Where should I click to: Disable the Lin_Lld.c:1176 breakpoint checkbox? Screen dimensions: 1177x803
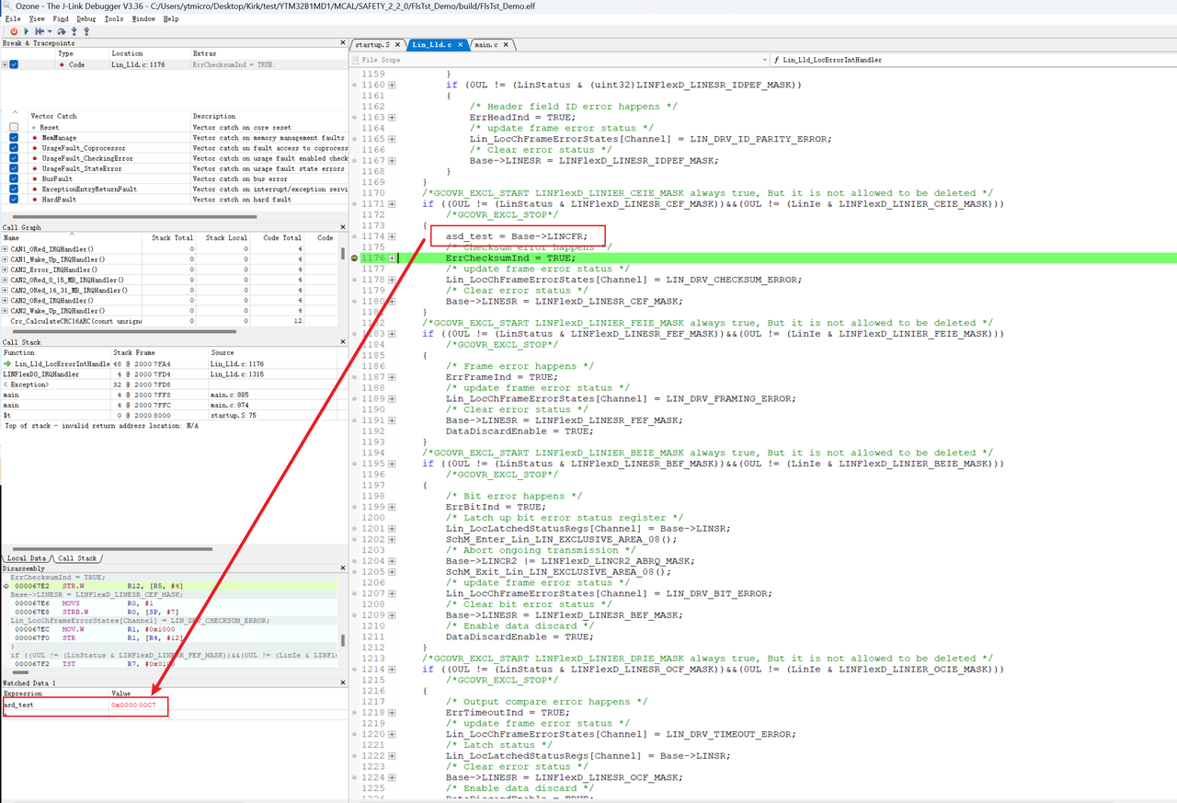tap(14, 65)
